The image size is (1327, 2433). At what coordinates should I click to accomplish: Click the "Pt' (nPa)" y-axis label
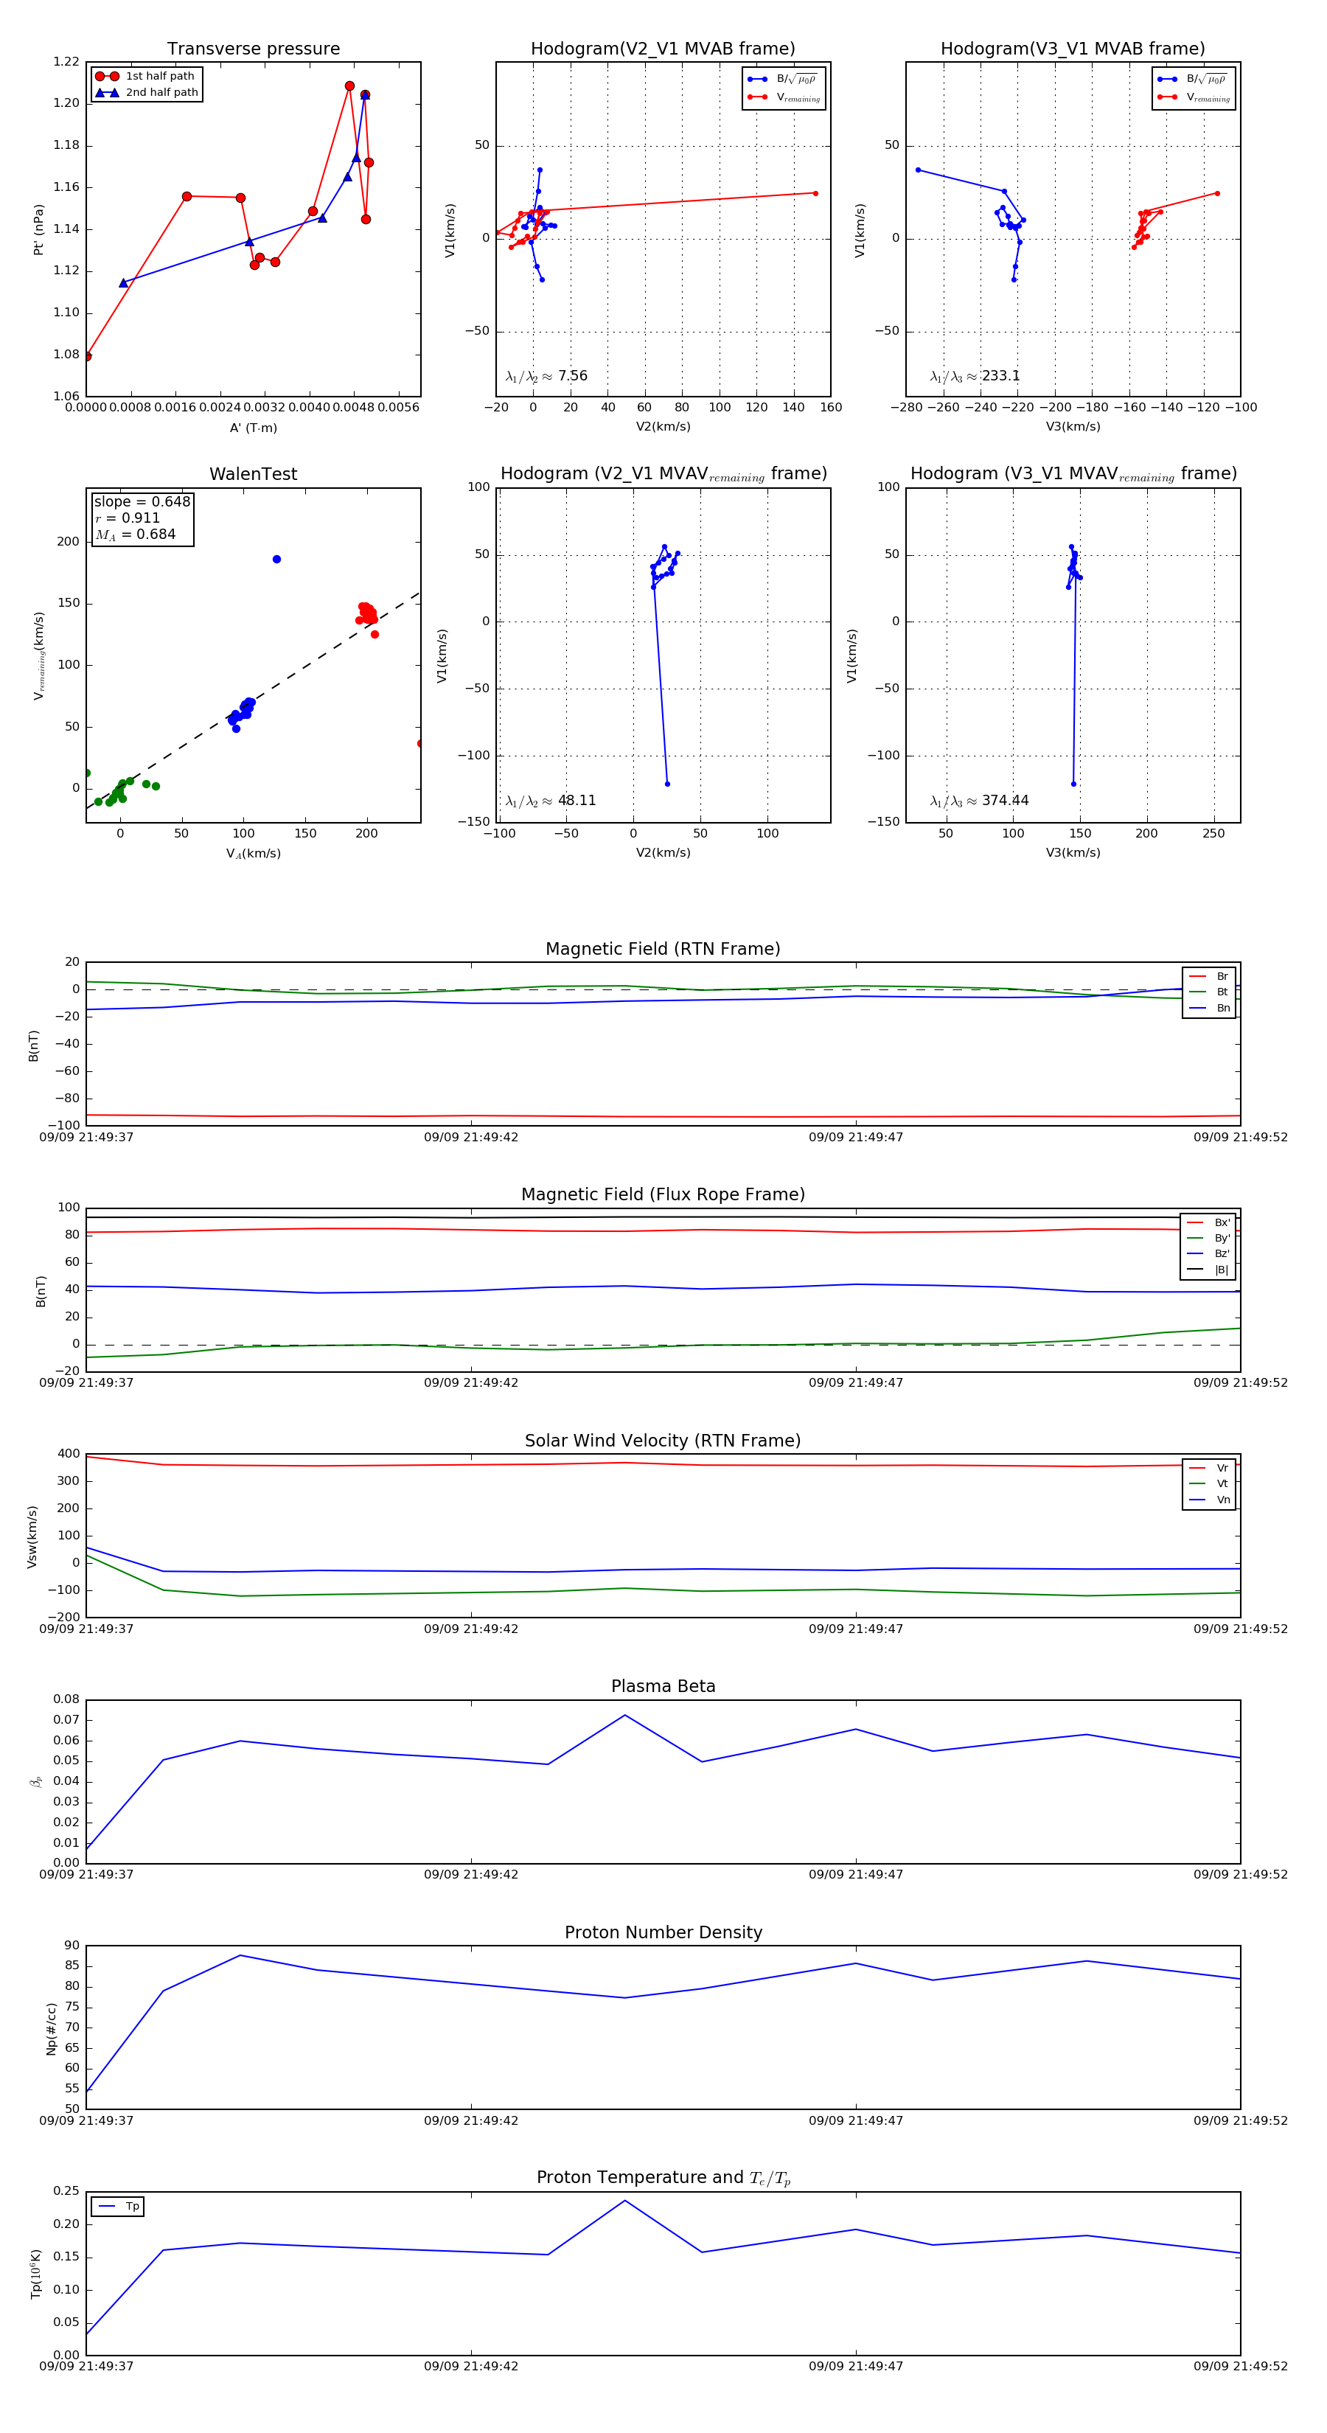click(39, 229)
